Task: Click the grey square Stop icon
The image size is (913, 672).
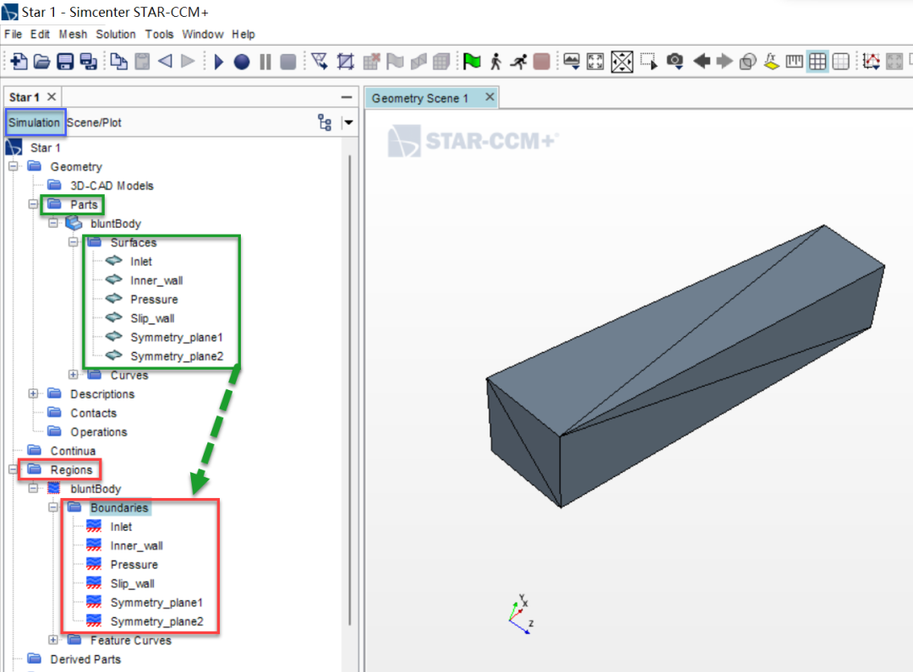Action: pos(288,61)
